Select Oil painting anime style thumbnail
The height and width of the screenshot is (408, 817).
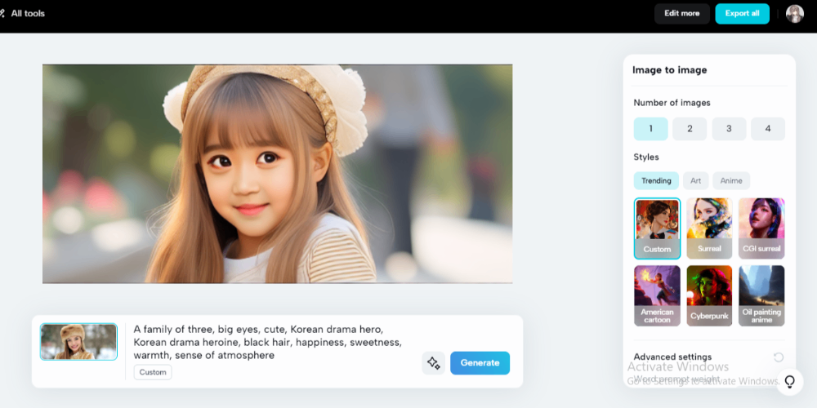click(x=761, y=295)
